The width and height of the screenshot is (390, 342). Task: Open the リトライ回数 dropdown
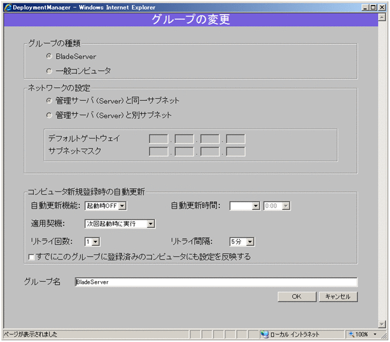(92, 242)
